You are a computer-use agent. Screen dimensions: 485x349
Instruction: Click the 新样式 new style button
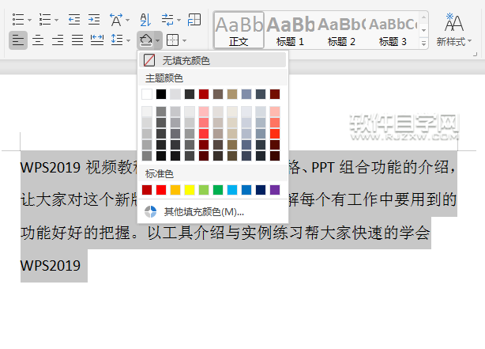coord(453,30)
